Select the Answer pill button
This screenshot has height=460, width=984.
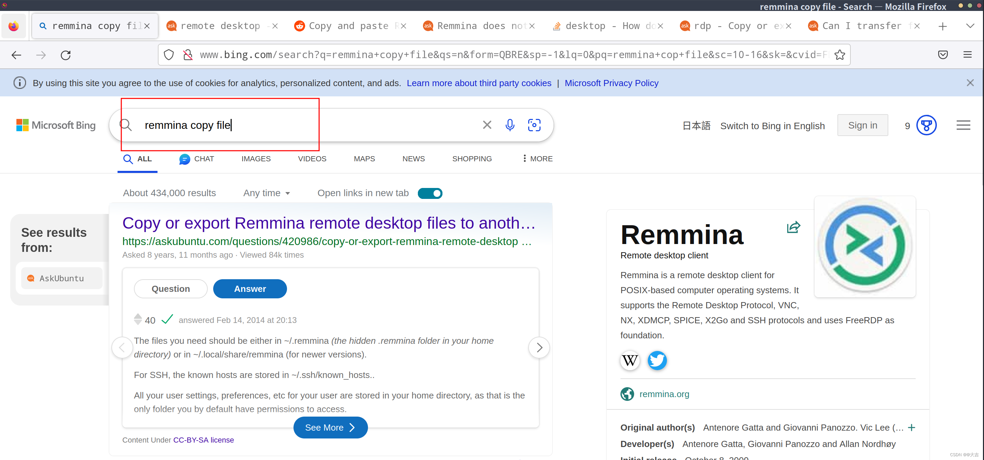click(250, 289)
